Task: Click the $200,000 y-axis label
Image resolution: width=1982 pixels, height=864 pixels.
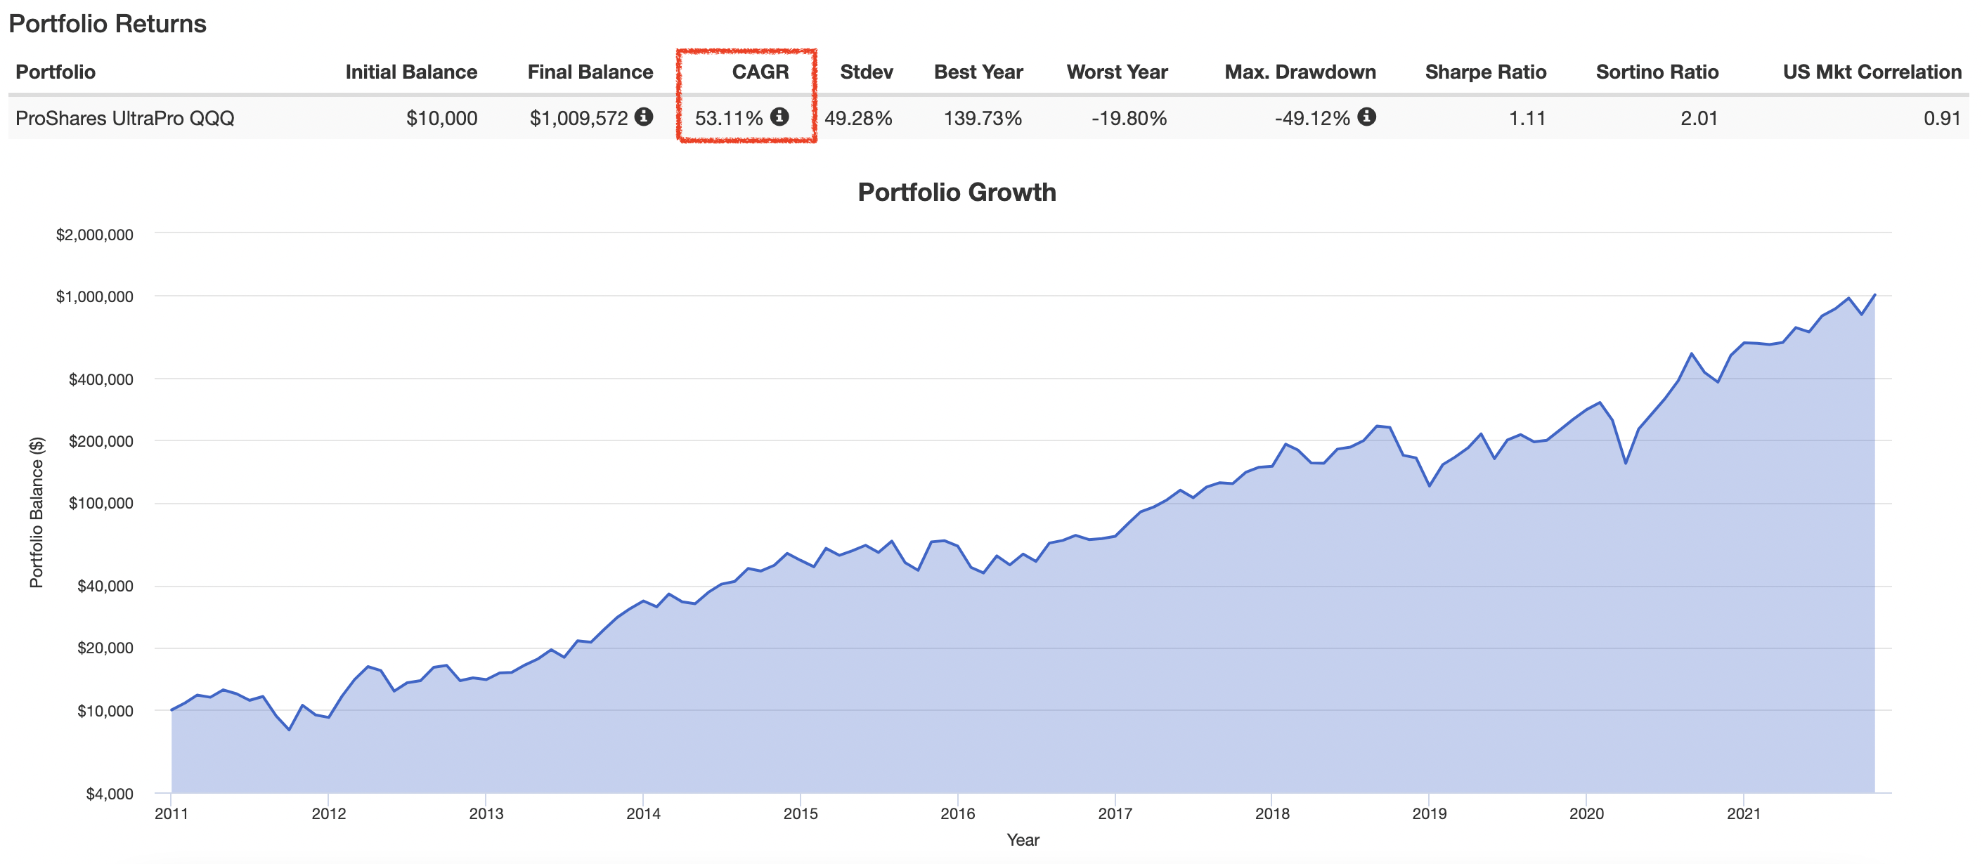Action: [x=101, y=441]
